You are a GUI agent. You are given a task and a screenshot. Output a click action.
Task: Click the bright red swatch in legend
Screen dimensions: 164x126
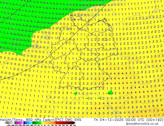pyautogui.click(x=56, y=123)
